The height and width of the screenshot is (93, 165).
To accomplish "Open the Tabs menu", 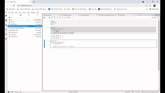I will point(28,12).
